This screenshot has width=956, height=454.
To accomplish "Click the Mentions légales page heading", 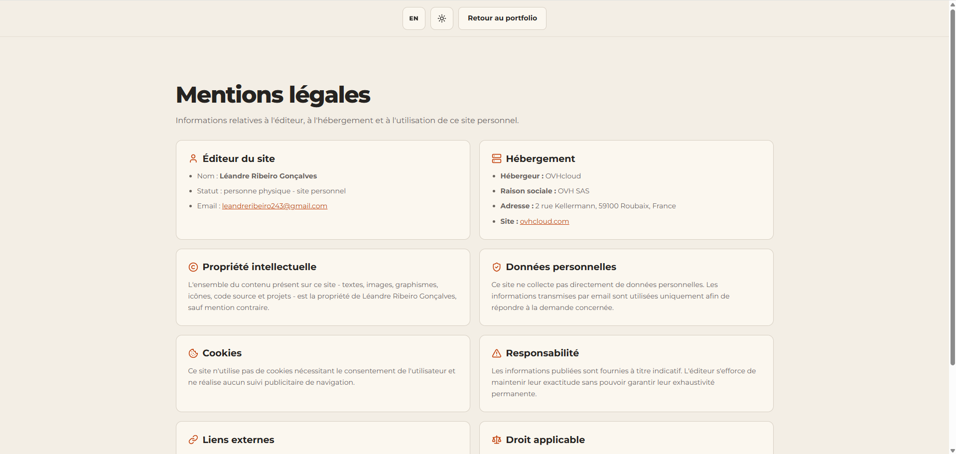I will pyautogui.click(x=273, y=95).
